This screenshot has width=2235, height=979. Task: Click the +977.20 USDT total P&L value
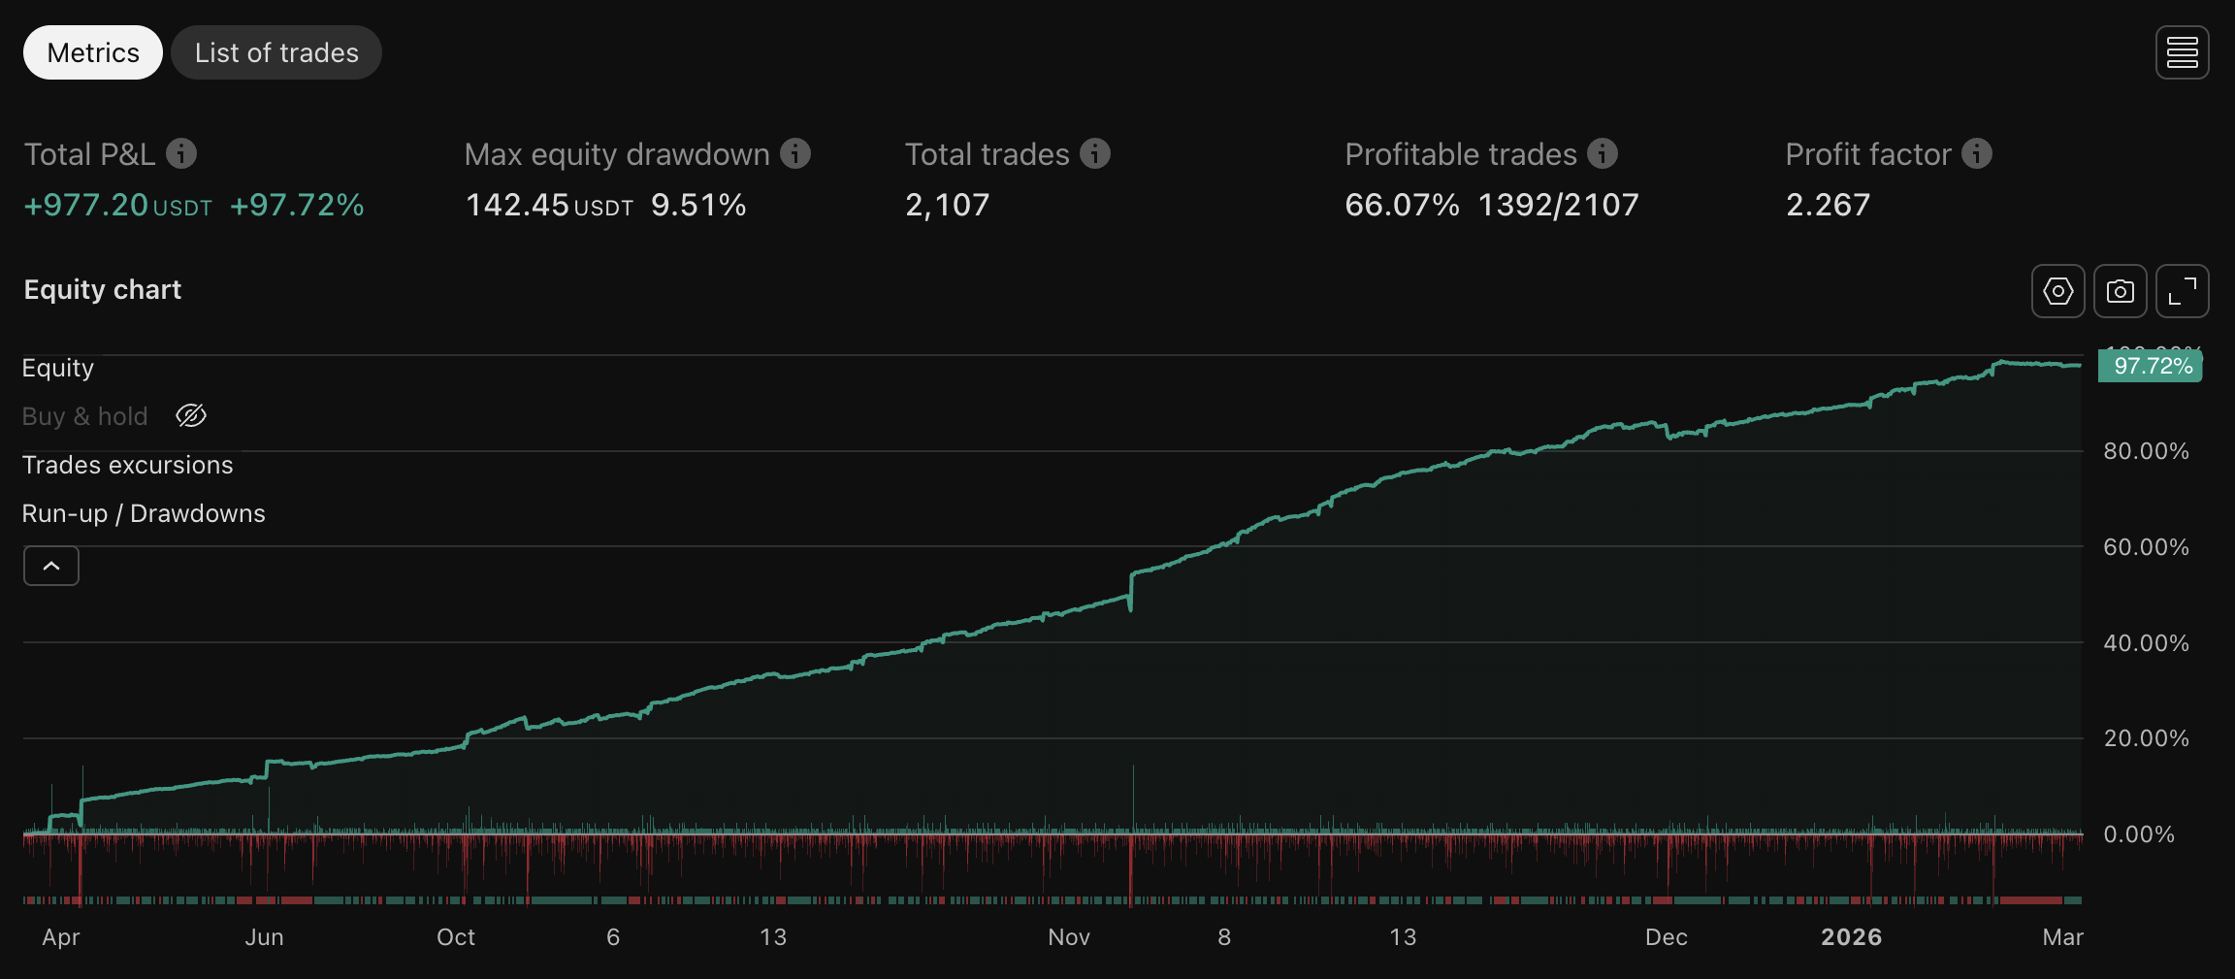(118, 205)
